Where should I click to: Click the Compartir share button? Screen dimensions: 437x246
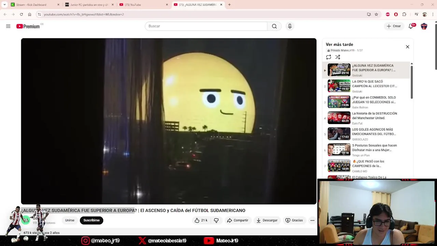(238, 220)
